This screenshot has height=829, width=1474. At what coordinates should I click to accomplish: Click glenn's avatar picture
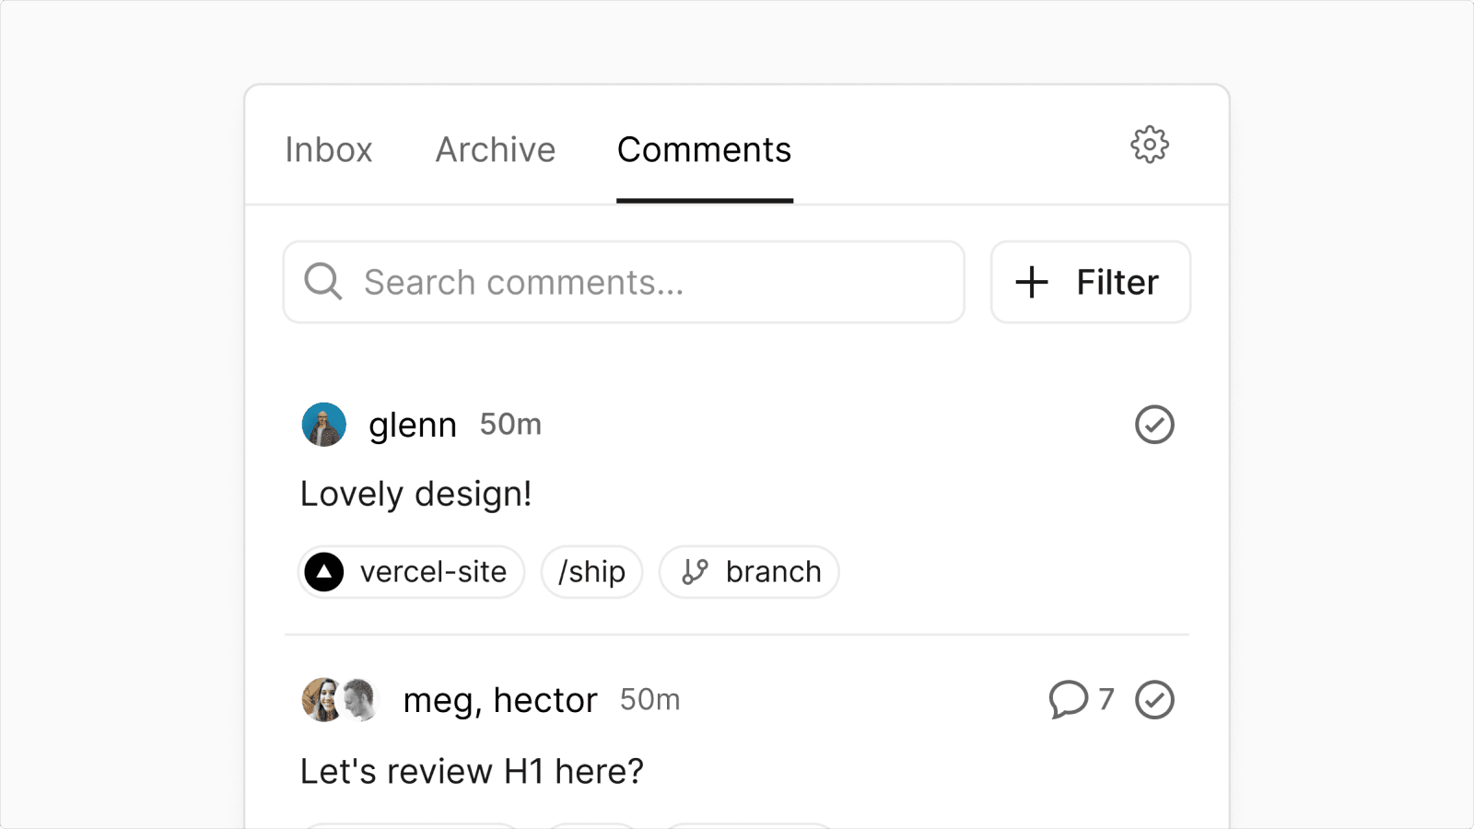pos(323,425)
